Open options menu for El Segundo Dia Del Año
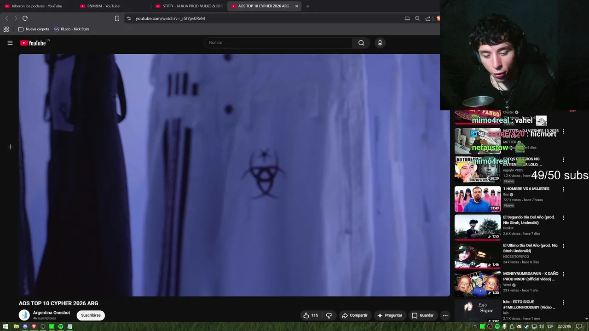 (x=563, y=218)
